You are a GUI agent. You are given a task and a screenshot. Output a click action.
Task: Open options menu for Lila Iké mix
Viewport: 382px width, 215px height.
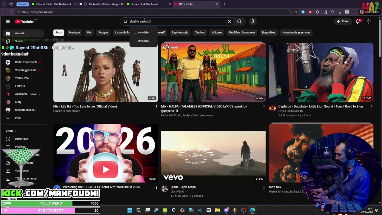click(156, 107)
